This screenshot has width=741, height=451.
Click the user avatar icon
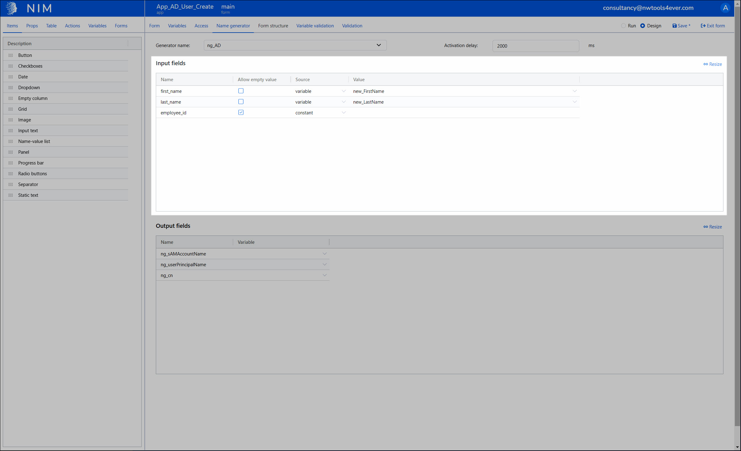(725, 8)
